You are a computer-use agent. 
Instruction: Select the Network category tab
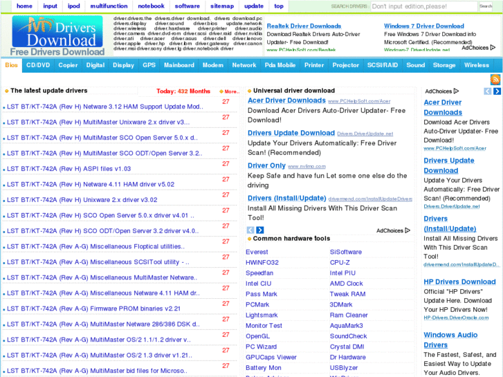click(244, 65)
